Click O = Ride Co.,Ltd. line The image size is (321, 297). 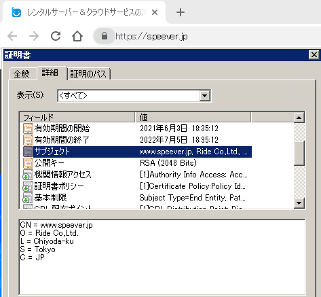(49, 233)
